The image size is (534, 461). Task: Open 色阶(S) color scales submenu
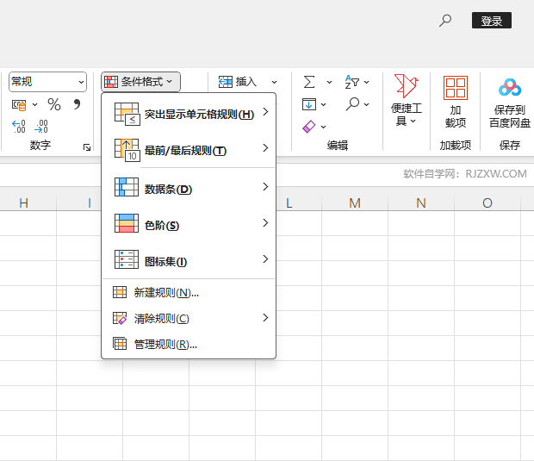pos(189,224)
